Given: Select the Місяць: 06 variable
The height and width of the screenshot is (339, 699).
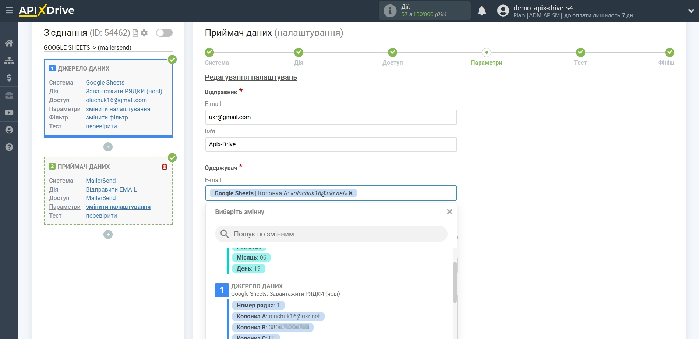Looking at the screenshot, I should (251, 257).
